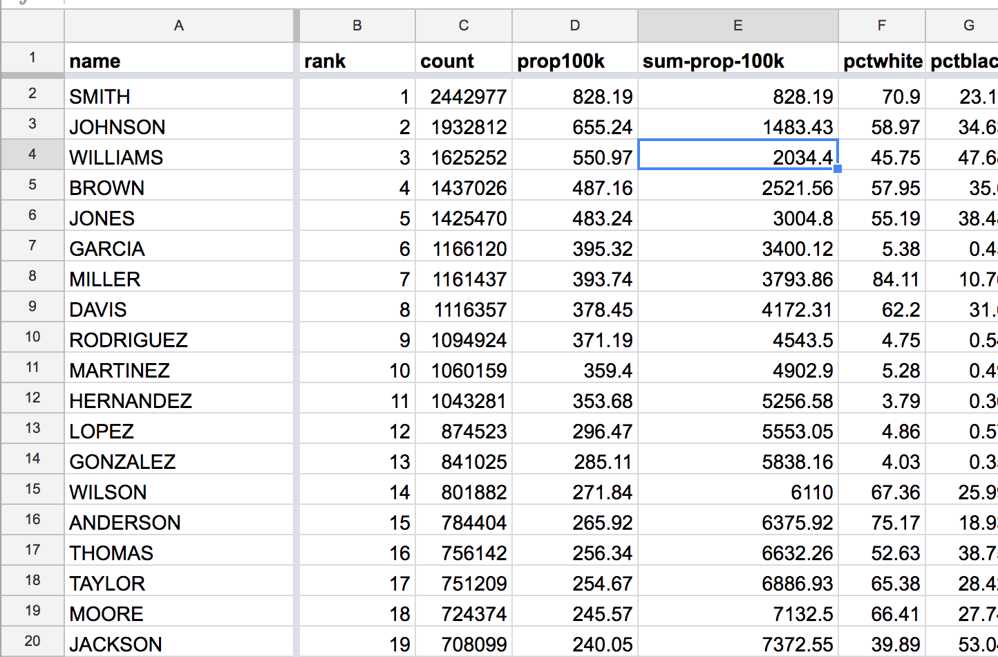The height and width of the screenshot is (657, 998).
Task: Click row 20 number header
Action: pyautogui.click(x=32, y=641)
